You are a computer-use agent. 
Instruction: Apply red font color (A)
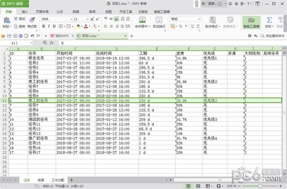pos(86,26)
